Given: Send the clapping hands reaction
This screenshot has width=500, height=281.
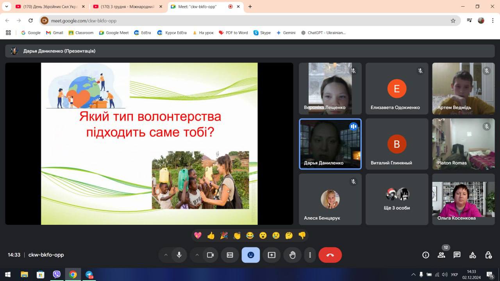Looking at the screenshot, I should 237,235.
